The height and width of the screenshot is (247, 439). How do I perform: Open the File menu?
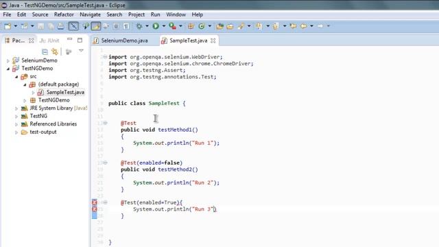[x=7, y=14]
